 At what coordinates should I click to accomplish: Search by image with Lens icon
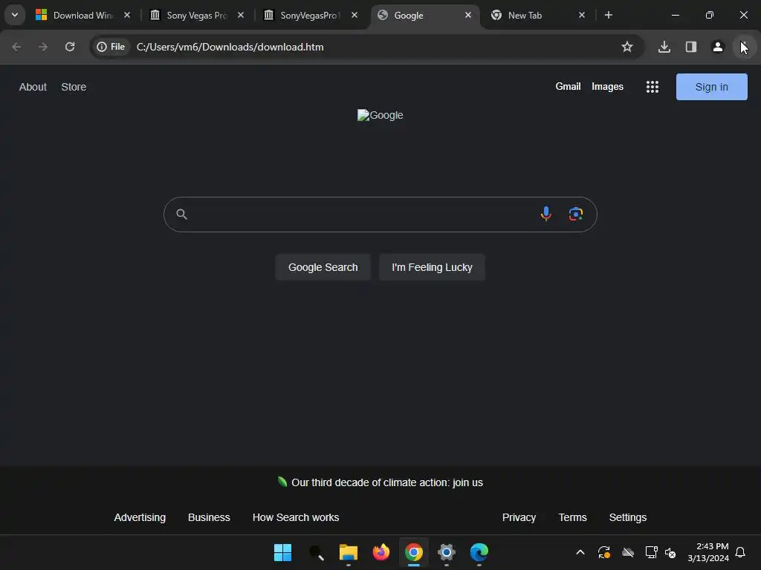click(576, 214)
